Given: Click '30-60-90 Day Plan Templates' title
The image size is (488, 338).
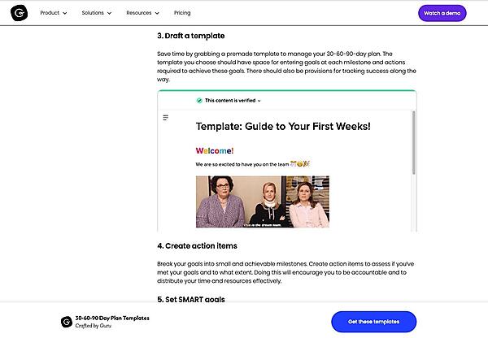Looking at the screenshot, I should coord(112,318).
